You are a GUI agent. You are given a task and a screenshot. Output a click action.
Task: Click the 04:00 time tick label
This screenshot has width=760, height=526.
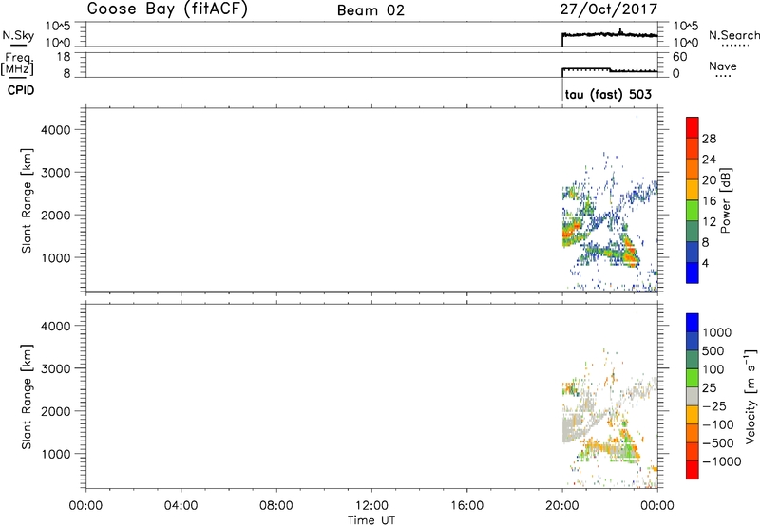[180, 506]
